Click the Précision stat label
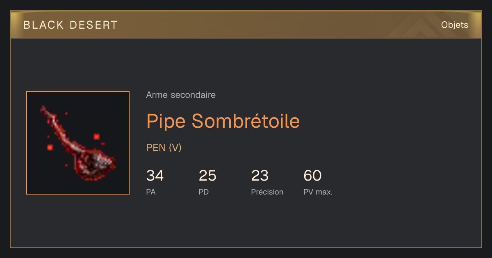492x258 pixels. (x=267, y=192)
